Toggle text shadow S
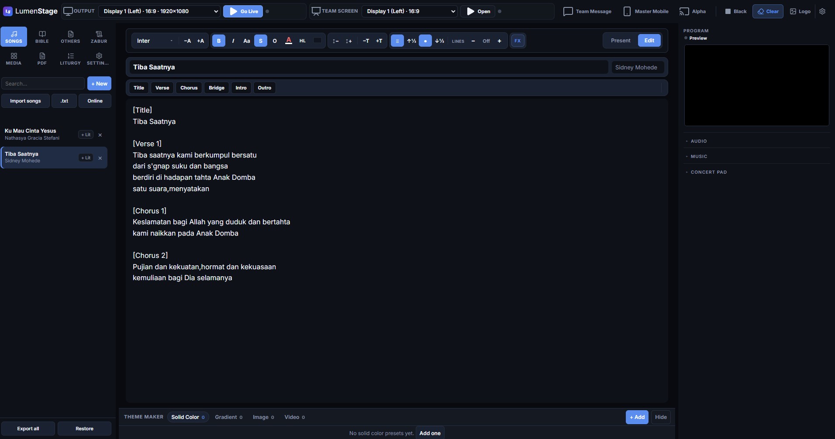Viewport: 835px width, 439px height. [x=261, y=41]
